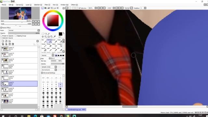Image resolution: width=208 pixels, height=117 pixels.
Task: Open the RGB slider panel icon
Action: pos(45,8)
